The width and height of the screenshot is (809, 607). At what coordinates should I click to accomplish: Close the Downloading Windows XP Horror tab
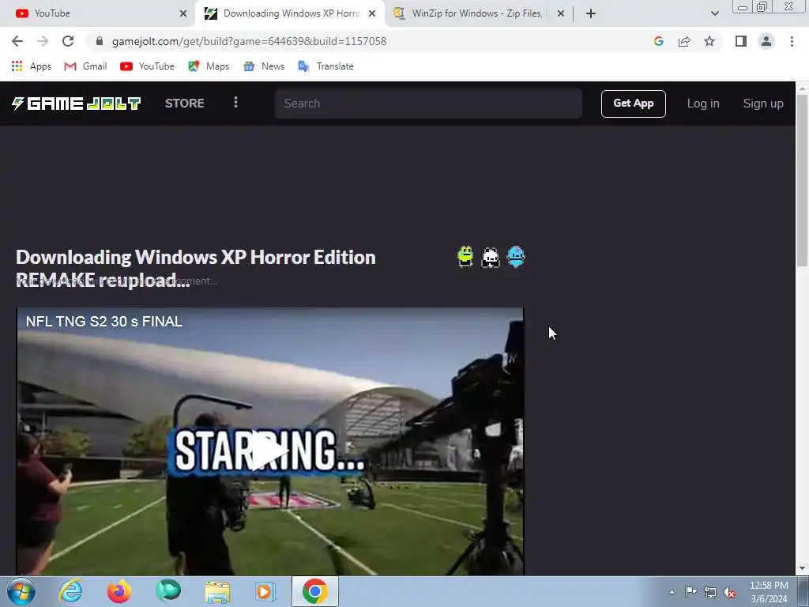click(372, 14)
